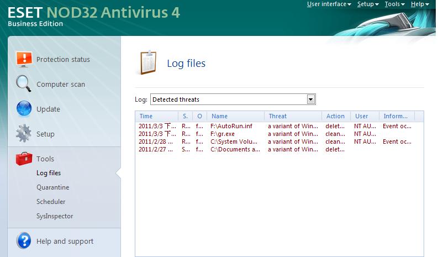This screenshot has width=438, height=257.
Task: Click 'delet...' action in C:\Documents row
Action: (335, 150)
